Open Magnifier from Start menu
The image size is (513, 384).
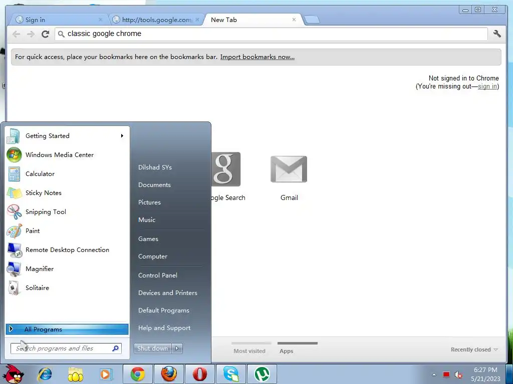tap(67, 268)
